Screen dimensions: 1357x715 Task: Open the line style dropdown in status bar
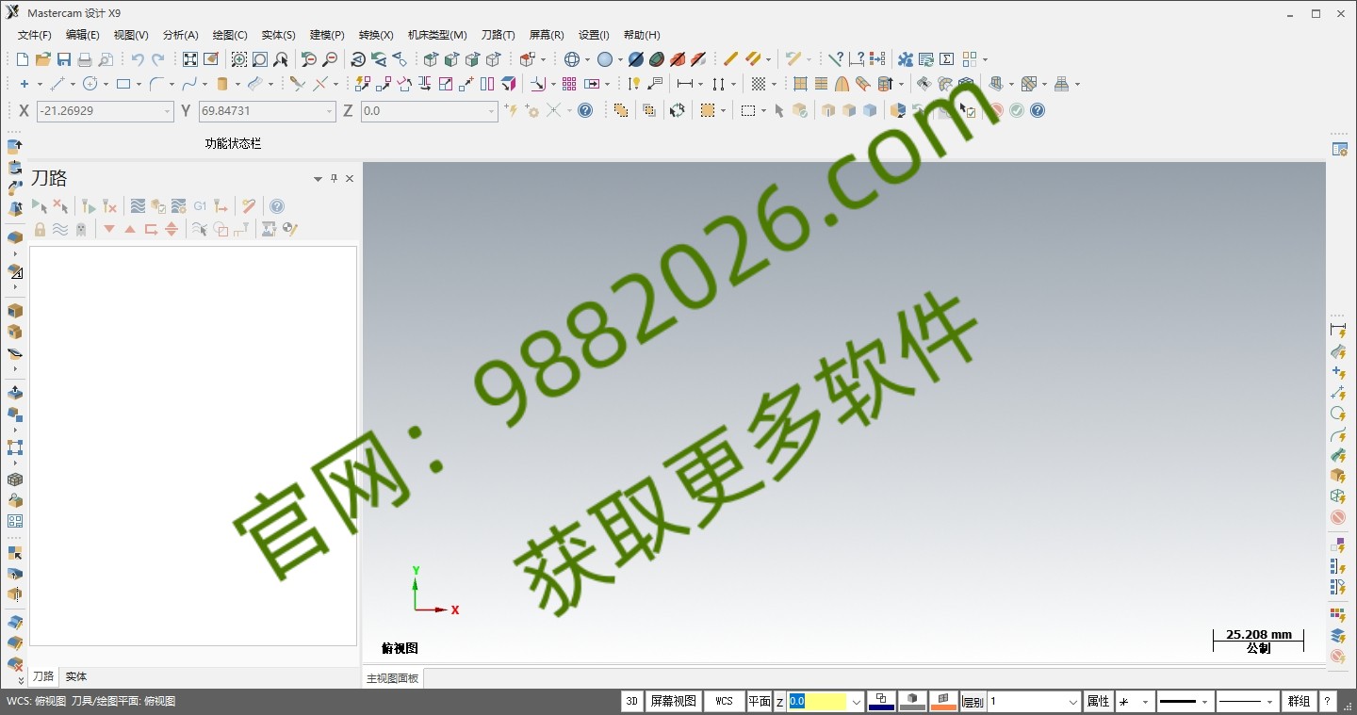(x=1204, y=702)
